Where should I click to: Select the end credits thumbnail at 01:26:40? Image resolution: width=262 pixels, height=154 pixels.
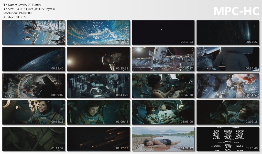point(228,139)
